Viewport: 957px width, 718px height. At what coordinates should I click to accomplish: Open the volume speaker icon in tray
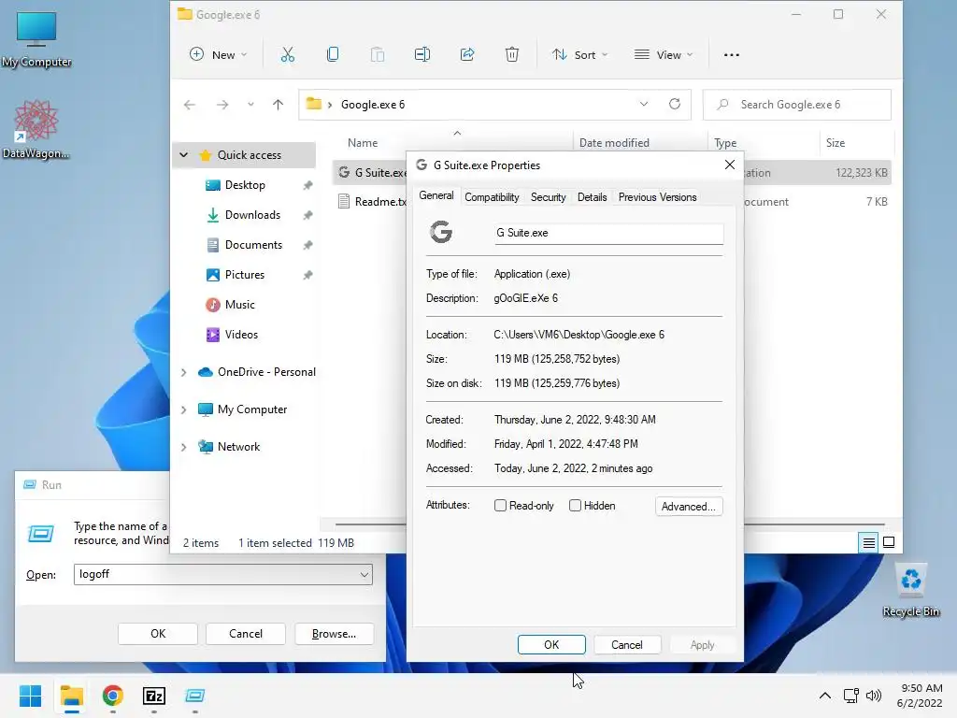[x=874, y=696]
